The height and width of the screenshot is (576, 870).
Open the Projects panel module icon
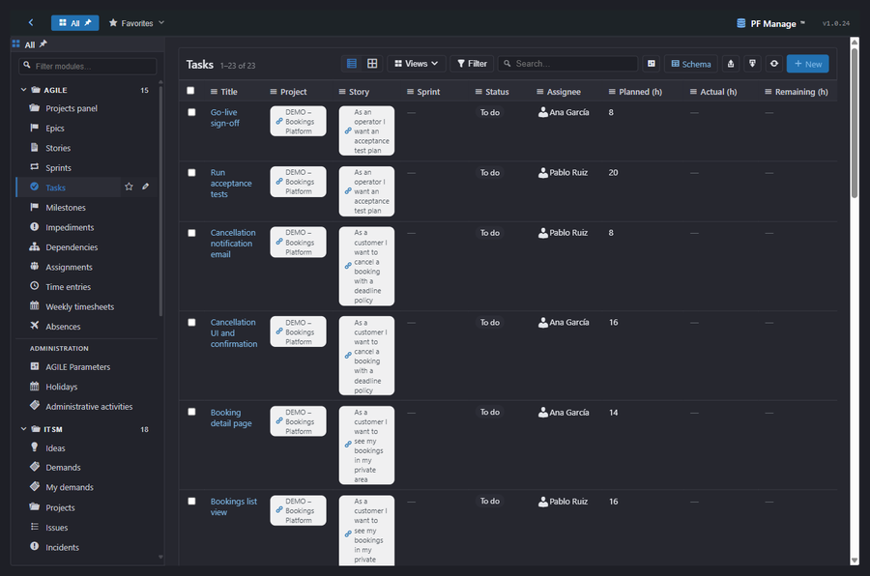(x=35, y=107)
